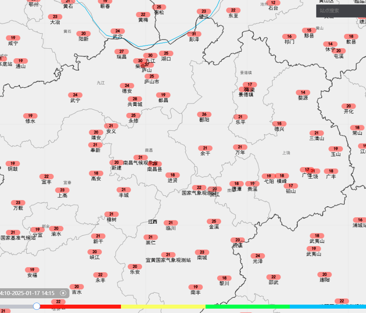Close the date-time range label
This screenshot has width=366, height=313.
[63, 293]
